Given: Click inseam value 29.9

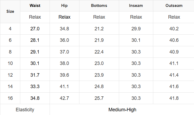Looking at the screenshot, I should click(136, 29).
